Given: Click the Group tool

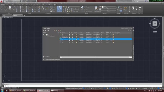Looking at the screenshot, I should (x=118, y=8).
